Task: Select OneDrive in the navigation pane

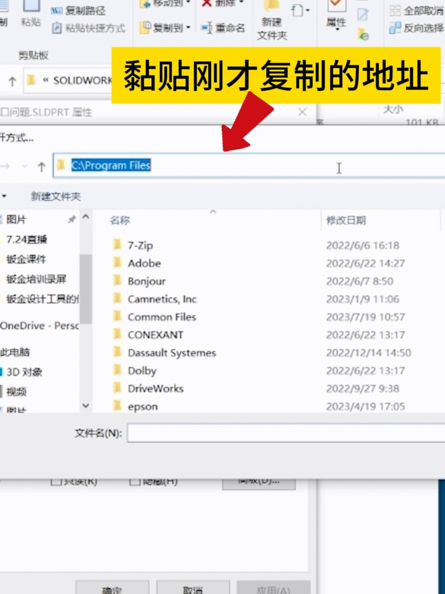Action: click(39, 326)
